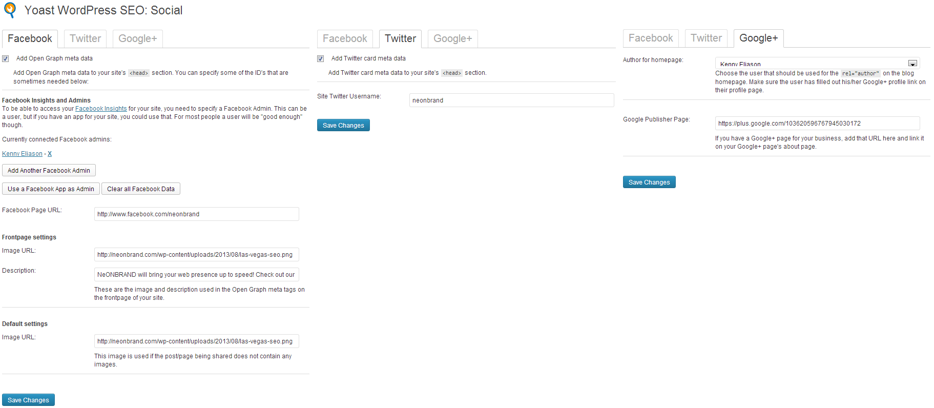934x408 pixels.
Task: Focus the Site Twitter Username field
Action: (x=512, y=100)
